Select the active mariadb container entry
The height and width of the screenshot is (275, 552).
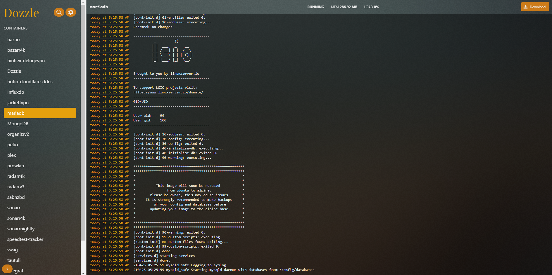(x=40, y=113)
